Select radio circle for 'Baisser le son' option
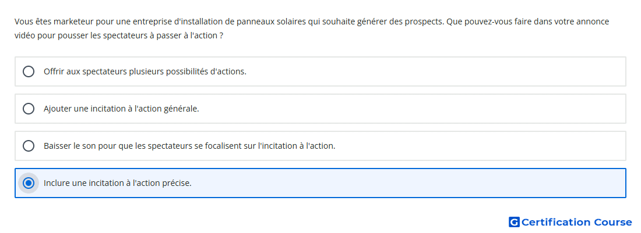641x233 pixels. click(x=29, y=146)
